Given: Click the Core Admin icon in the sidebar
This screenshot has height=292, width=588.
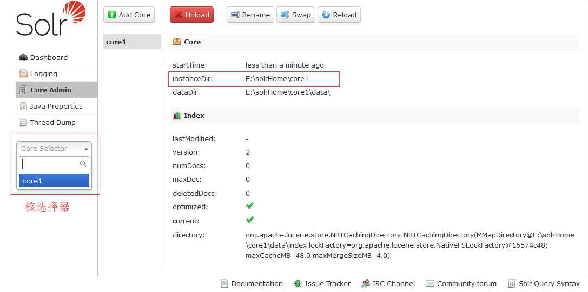Looking at the screenshot, I should pos(23,90).
